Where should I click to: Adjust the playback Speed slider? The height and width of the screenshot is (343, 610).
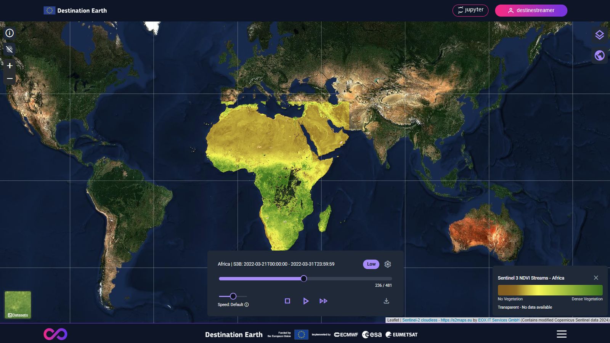coord(233,296)
